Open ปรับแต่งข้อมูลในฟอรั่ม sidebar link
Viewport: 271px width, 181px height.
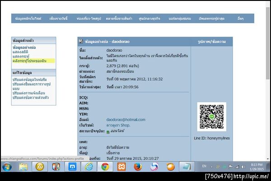29,80
